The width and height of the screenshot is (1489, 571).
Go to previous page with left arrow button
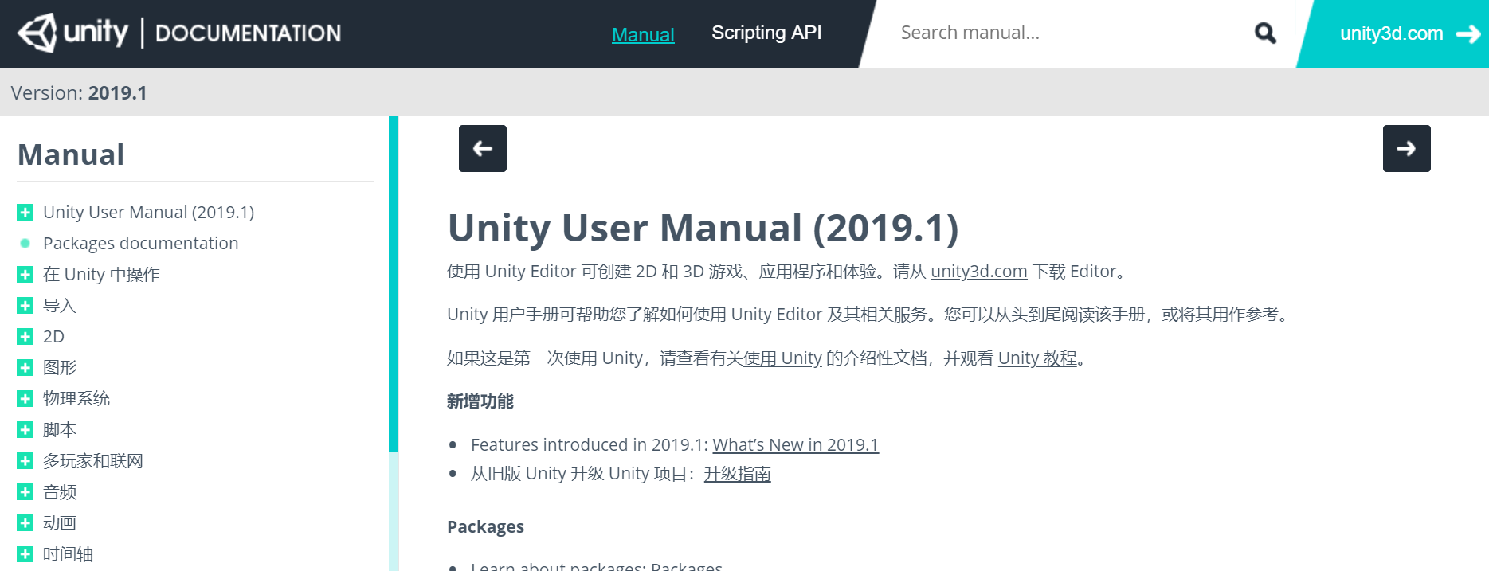[483, 148]
